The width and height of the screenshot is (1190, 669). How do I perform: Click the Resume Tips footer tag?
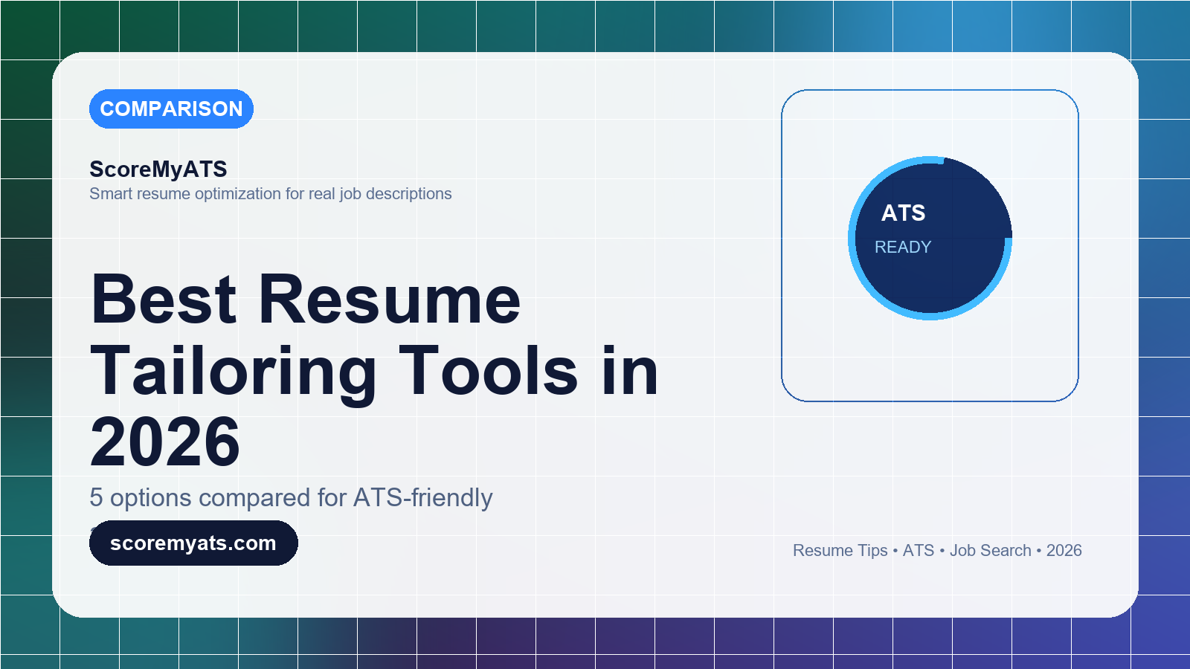840,550
